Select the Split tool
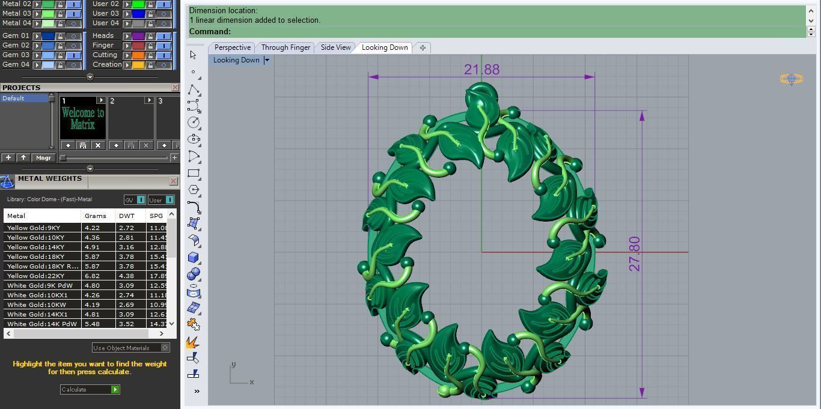821x409 pixels. pos(193,374)
